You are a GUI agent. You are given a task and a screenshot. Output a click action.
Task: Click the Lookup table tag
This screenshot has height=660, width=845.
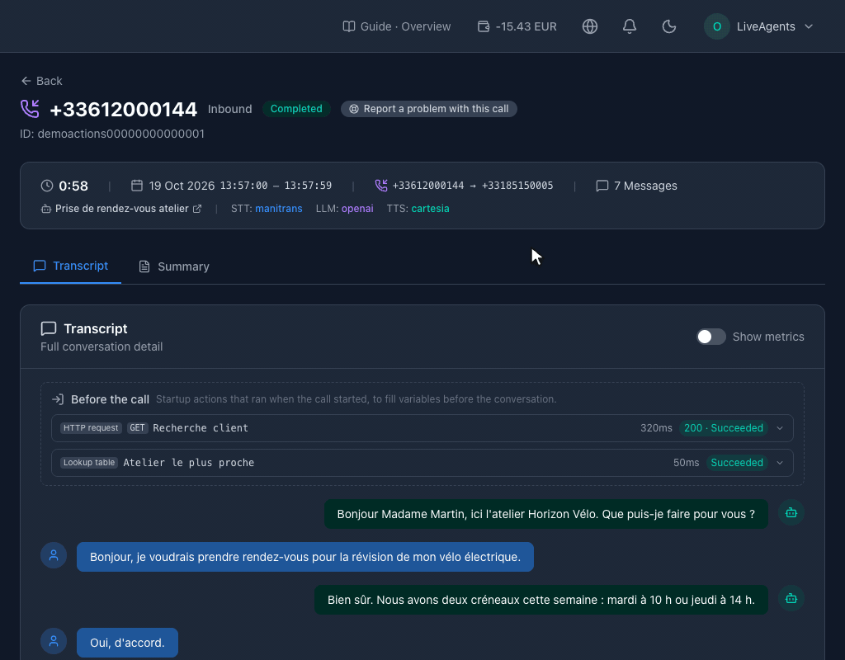[89, 462]
